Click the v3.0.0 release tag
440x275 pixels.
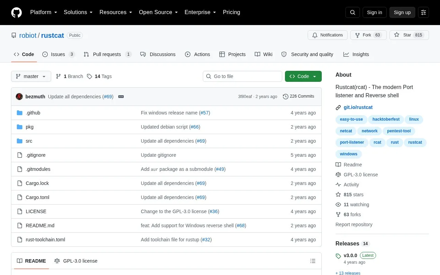coord(350,255)
